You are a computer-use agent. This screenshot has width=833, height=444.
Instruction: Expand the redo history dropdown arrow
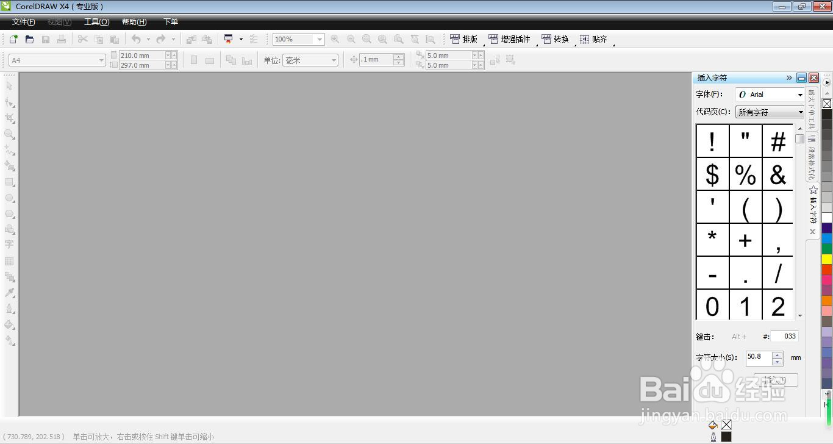173,39
